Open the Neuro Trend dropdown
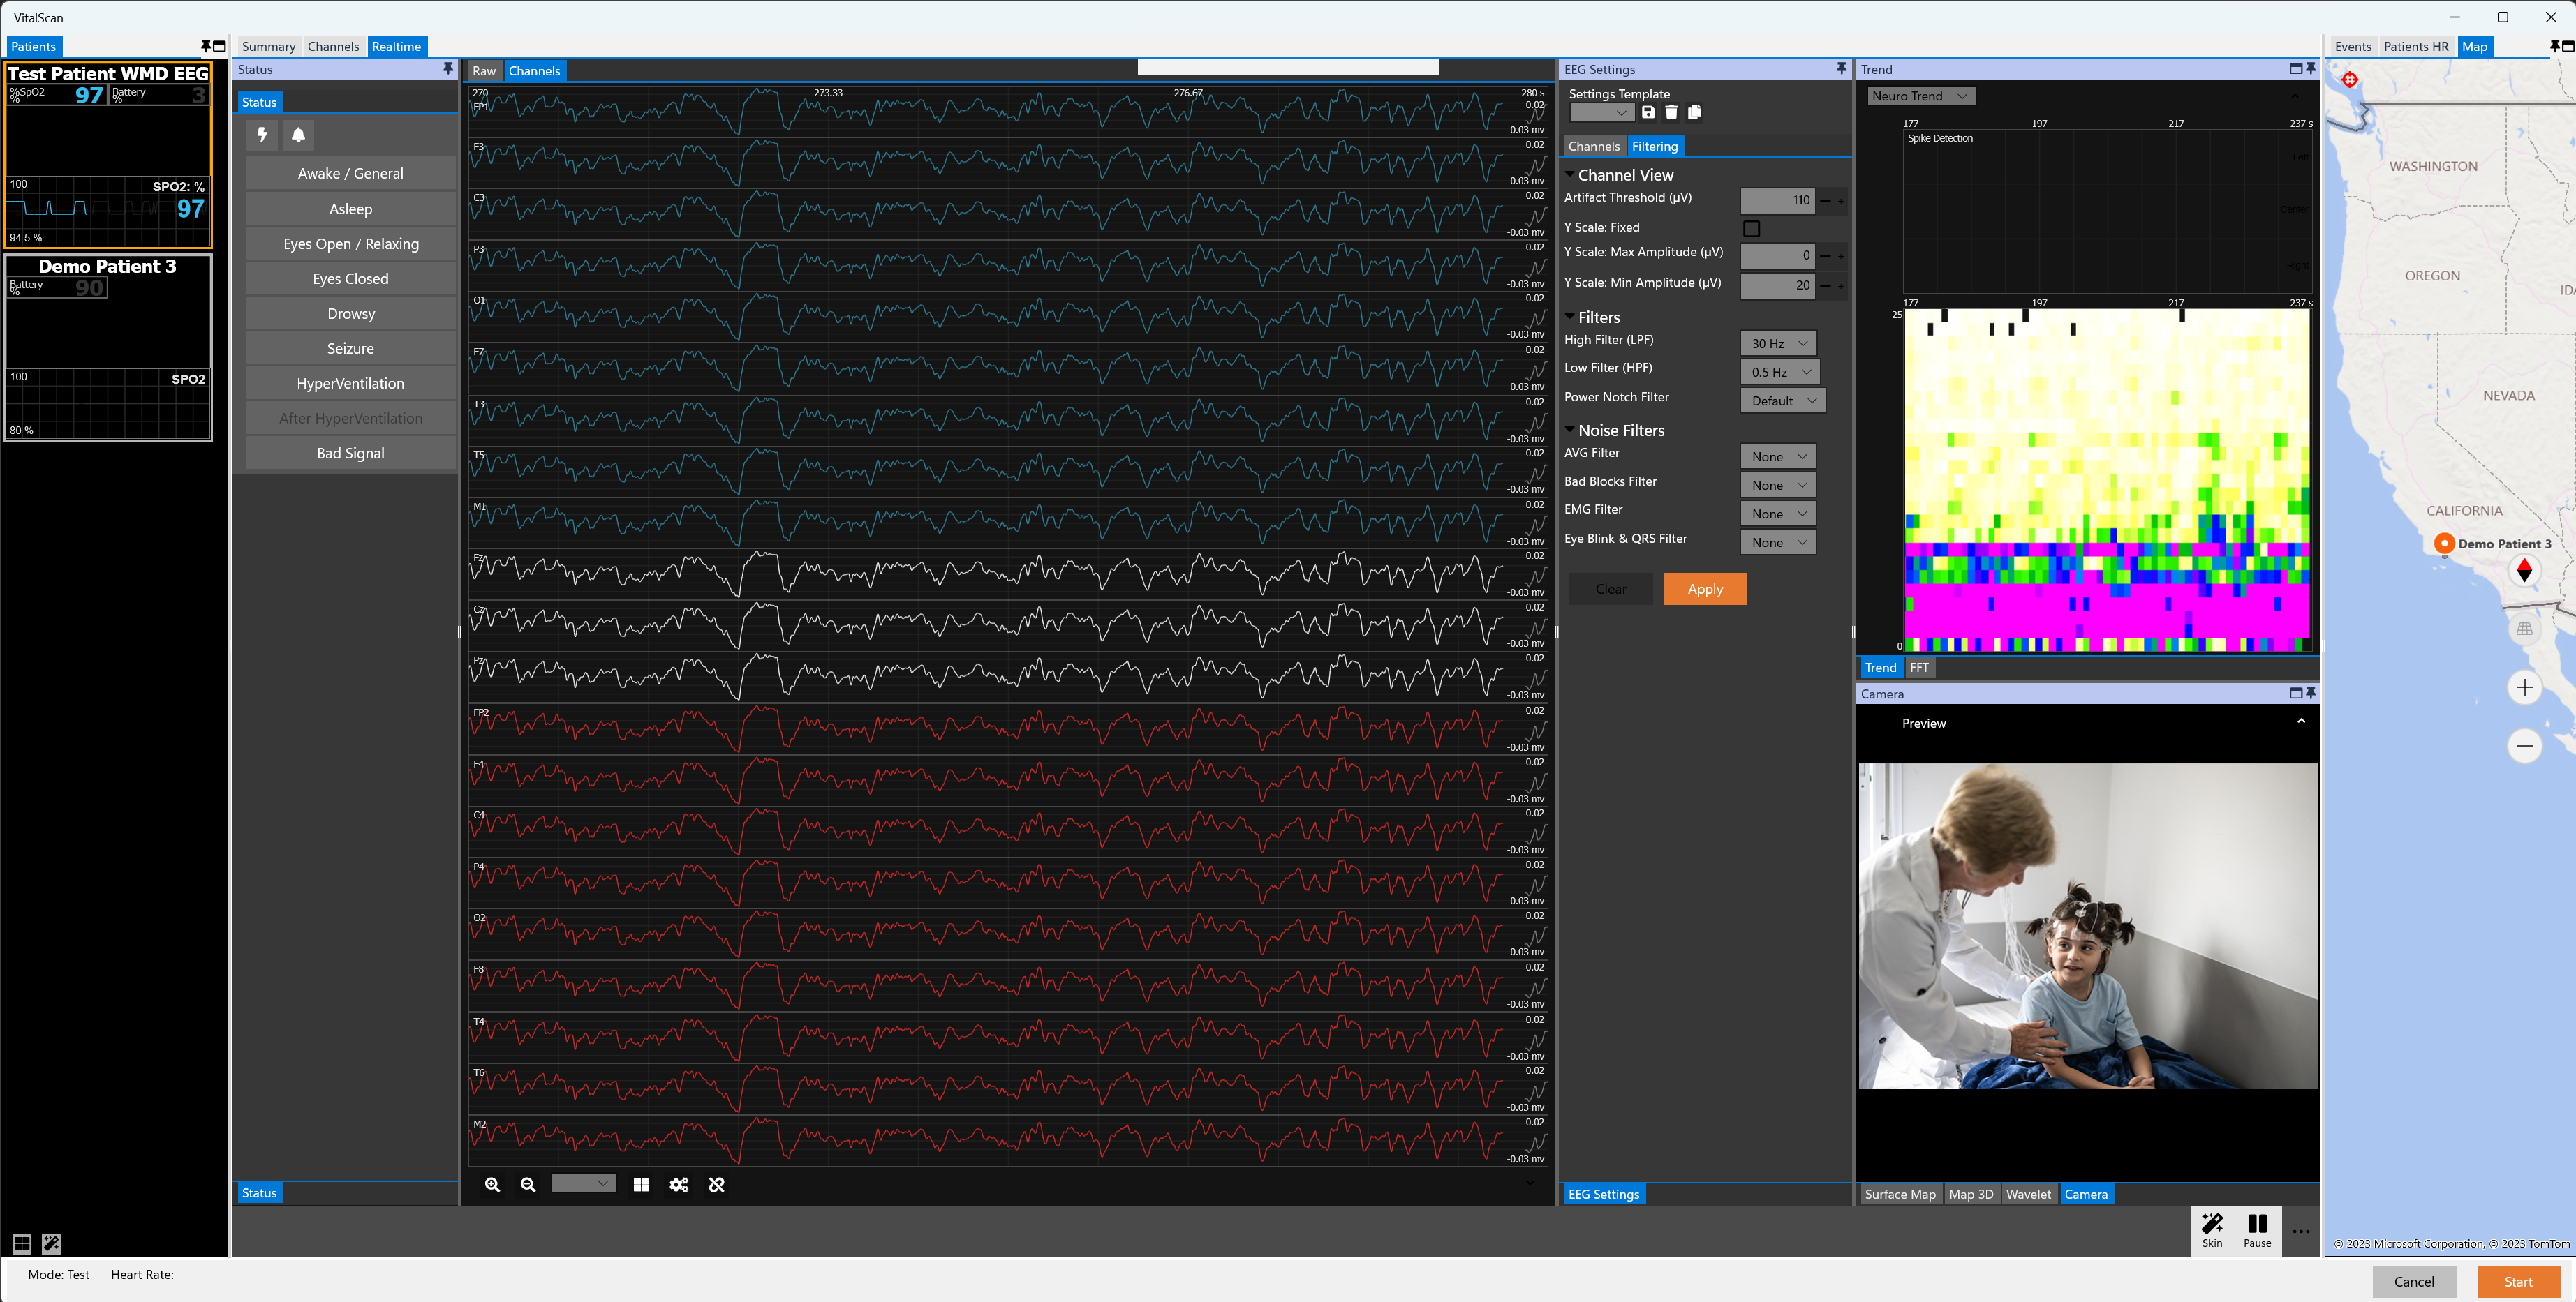Viewport: 2576px width, 1302px height. tap(1921, 96)
